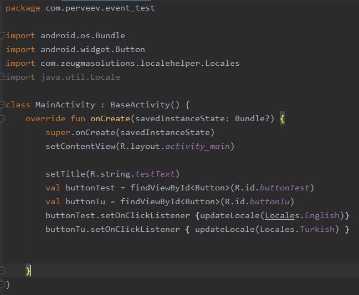Screen dimensions: 359x295
Task: Click the R.id.buttonTu resource reference
Action: click(x=257, y=201)
